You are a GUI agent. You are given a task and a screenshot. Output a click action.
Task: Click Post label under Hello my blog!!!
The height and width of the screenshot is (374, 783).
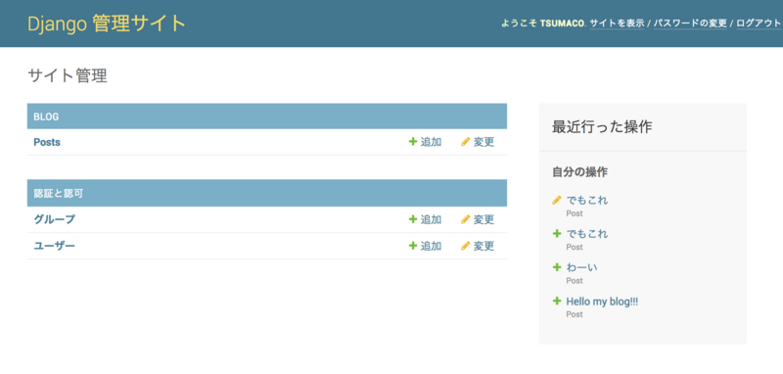(x=575, y=314)
